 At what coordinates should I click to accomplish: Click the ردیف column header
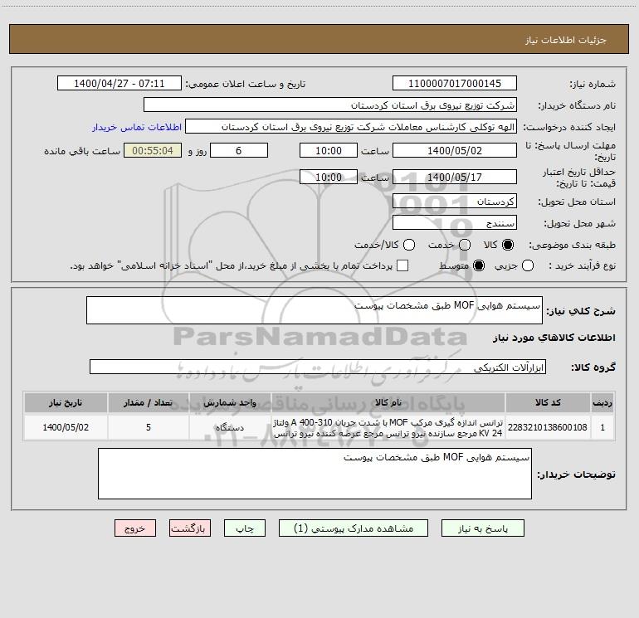coord(602,403)
